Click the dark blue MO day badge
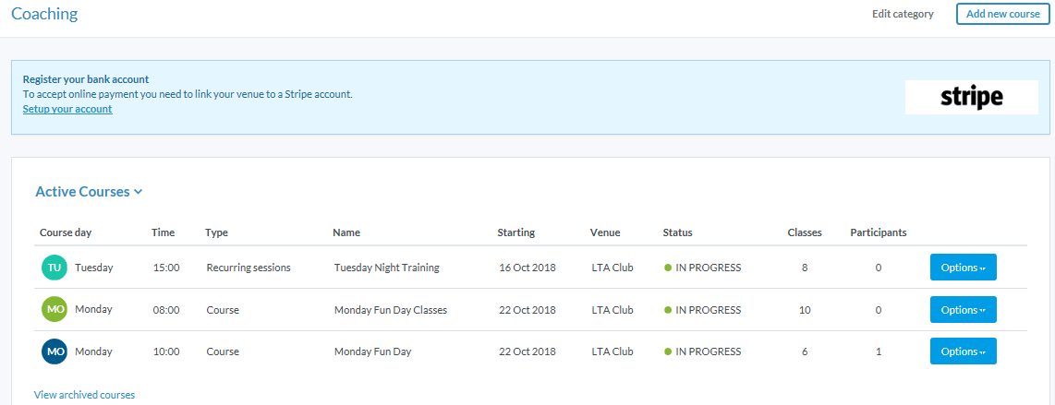The width and height of the screenshot is (1055, 405). click(55, 351)
